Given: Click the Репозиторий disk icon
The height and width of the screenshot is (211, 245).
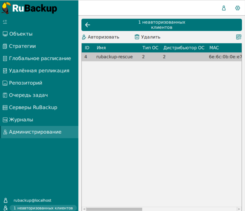Looking at the screenshot, I should 5,83.
